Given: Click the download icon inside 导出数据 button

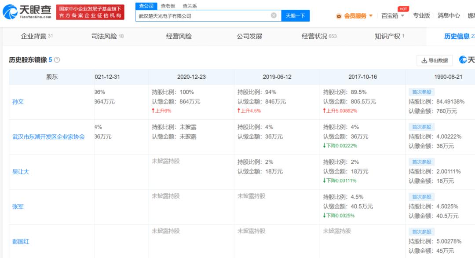Looking at the screenshot, I should (424, 60).
